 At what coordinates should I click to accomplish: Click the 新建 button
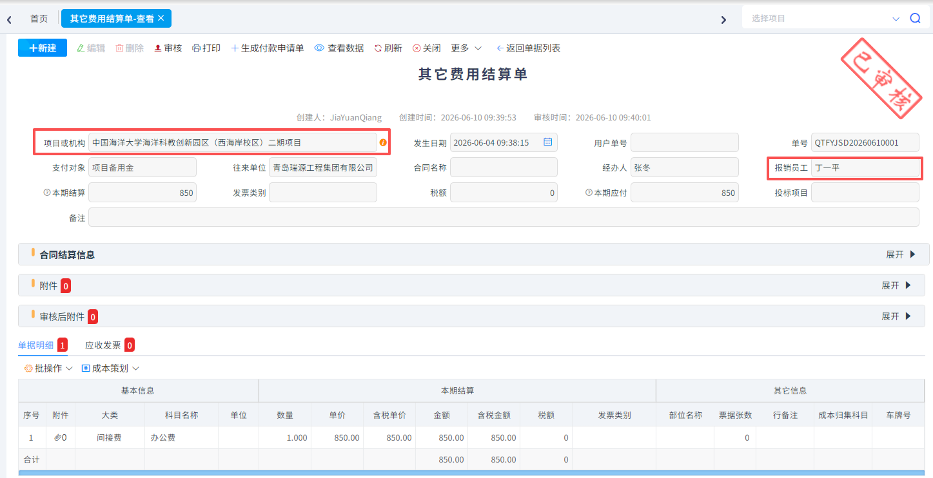click(x=43, y=48)
